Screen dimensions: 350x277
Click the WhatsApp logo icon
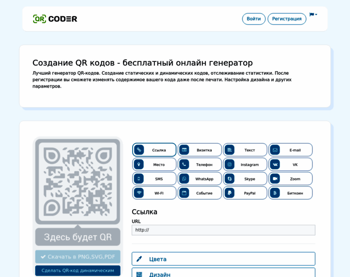184,179
